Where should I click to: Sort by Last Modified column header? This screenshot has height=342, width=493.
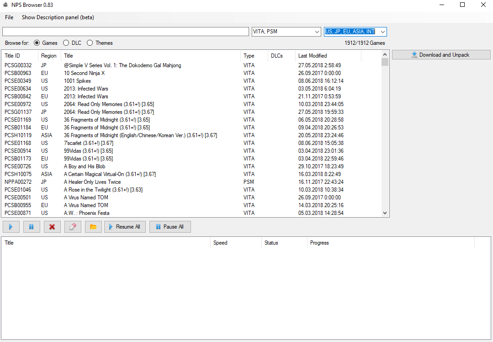(313, 56)
